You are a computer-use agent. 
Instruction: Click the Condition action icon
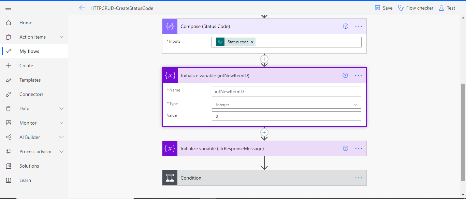[x=170, y=178]
